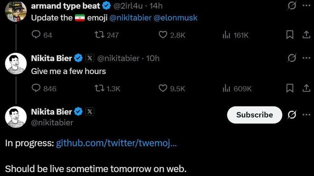The image size is (314, 176).
Task: Reply to "Give me a few hours" tweet
Action: pos(36,88)
